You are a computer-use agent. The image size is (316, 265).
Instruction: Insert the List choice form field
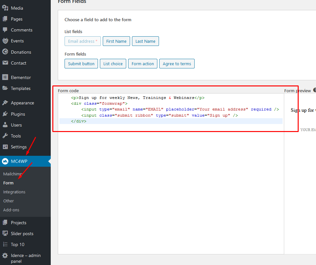(113, 64)
